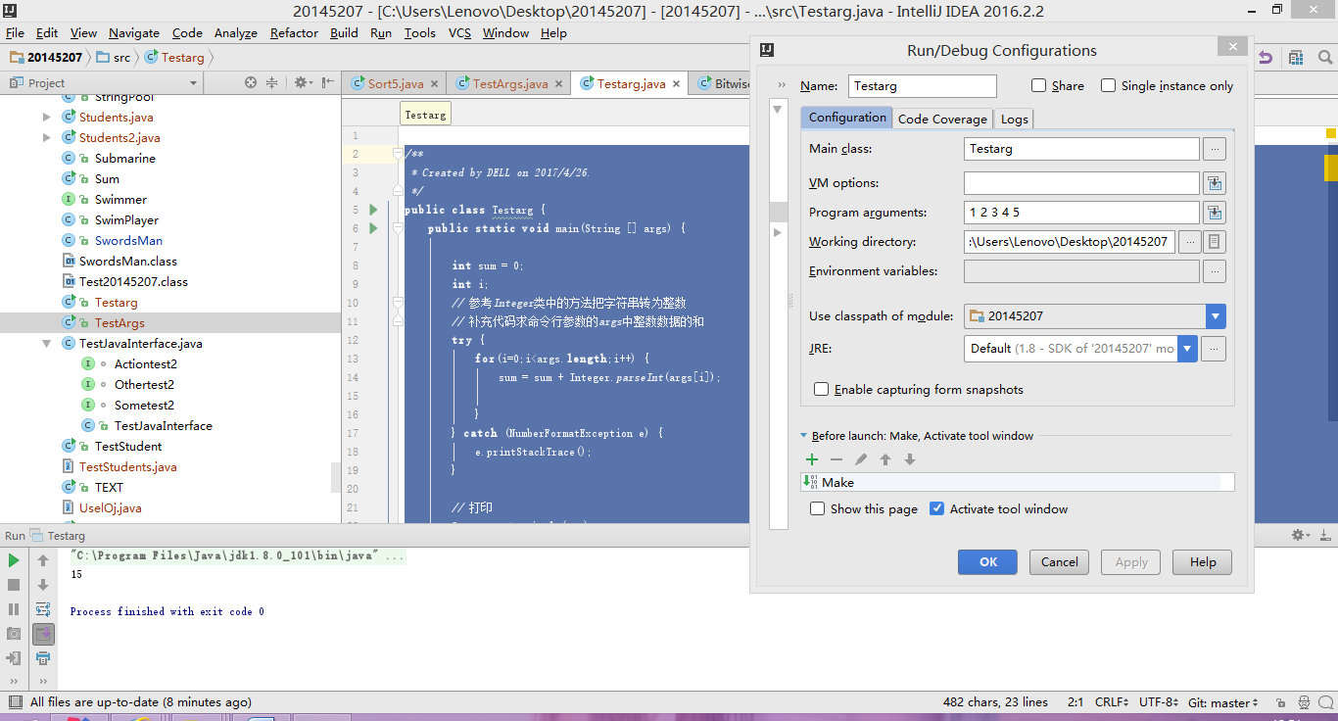Click the Pause output icon in Run panel
Viewport: 1338px width, 721px height.
coord(14,609)
